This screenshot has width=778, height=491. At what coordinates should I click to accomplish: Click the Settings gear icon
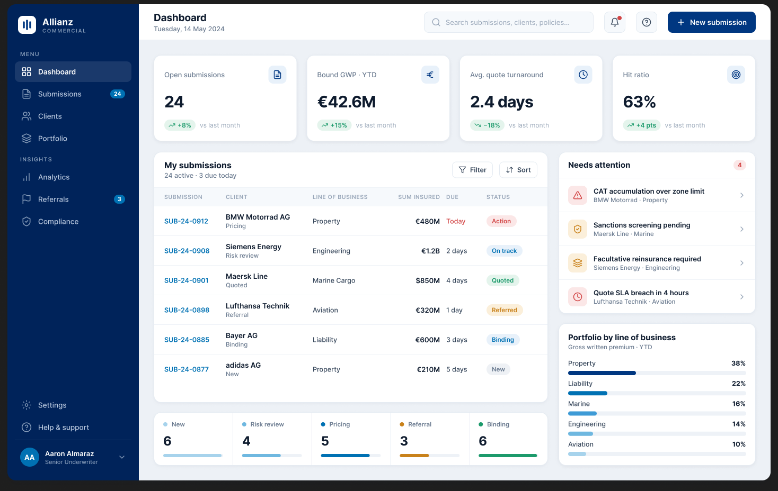26,405
